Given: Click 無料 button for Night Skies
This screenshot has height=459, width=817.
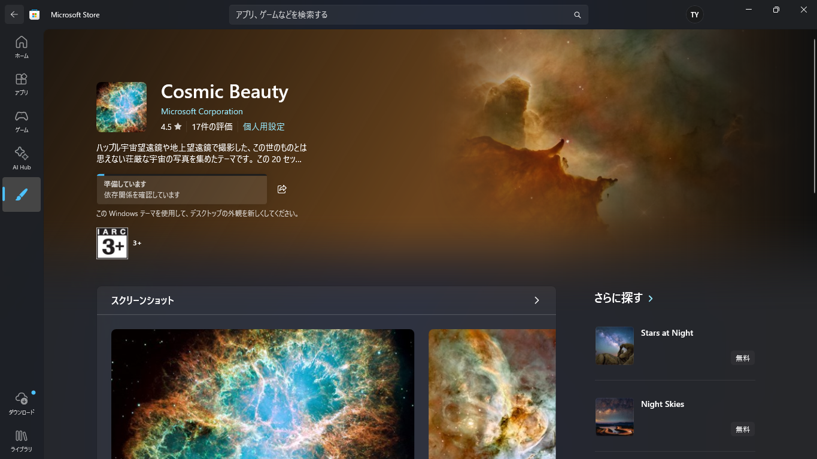Looking at the screenshot, I should click(x=742, y=429).
